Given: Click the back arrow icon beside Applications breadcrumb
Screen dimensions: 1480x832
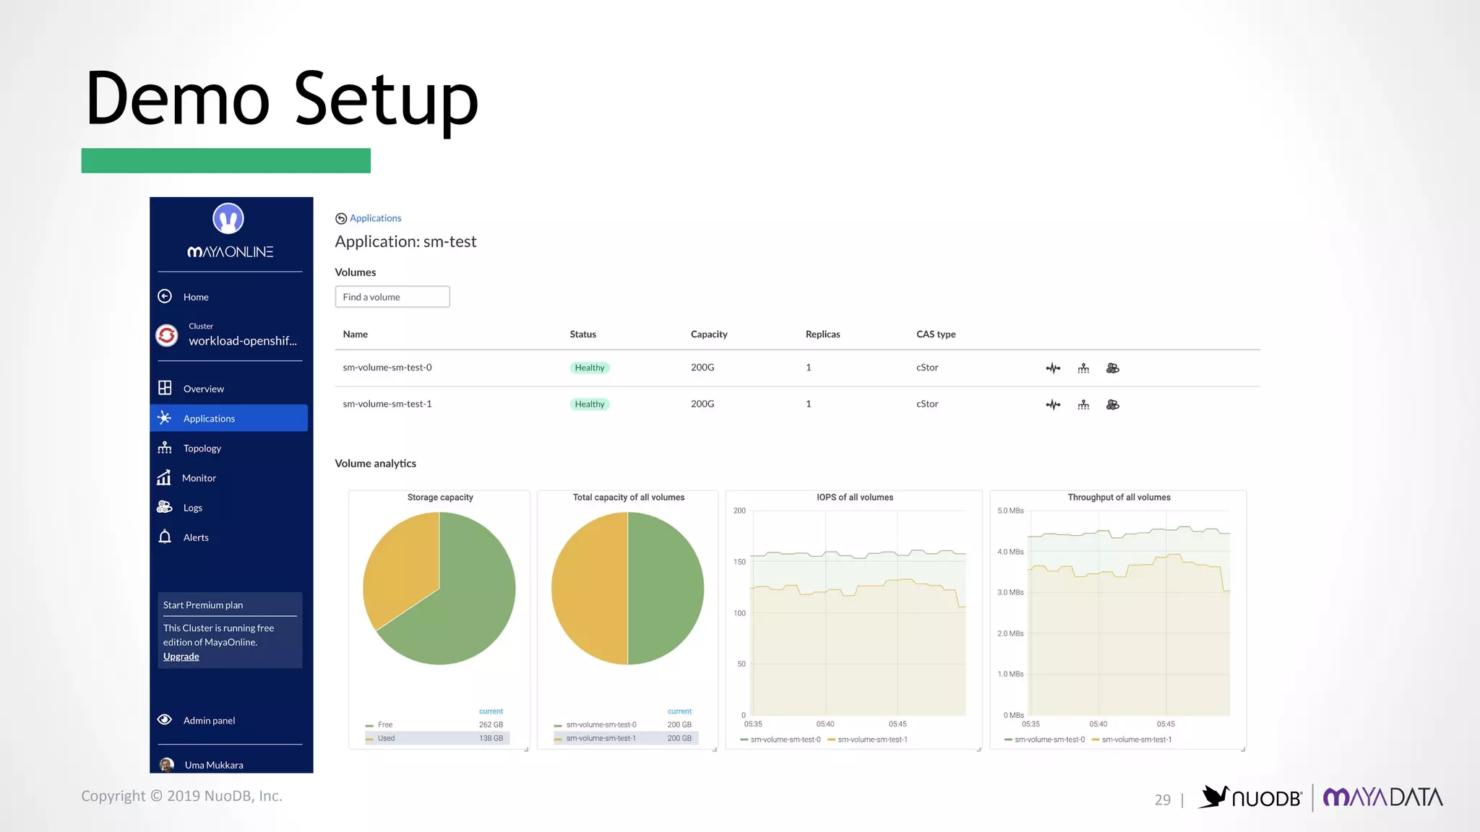Looking at the screenshot, I should [x=341, y=219].
